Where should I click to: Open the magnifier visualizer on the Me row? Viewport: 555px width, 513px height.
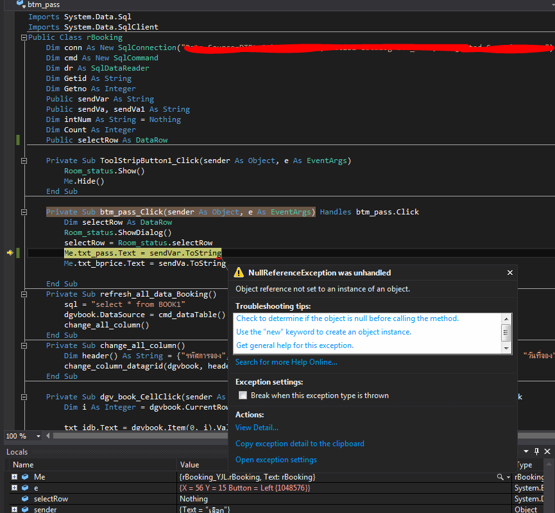click(x=500, y=477)
